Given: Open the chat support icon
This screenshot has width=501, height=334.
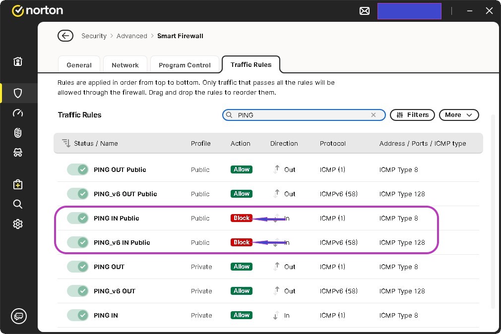Looking at the screenshot, I should click(x=19, y=316).
